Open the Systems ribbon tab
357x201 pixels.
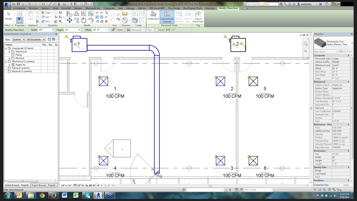(45, 8)
